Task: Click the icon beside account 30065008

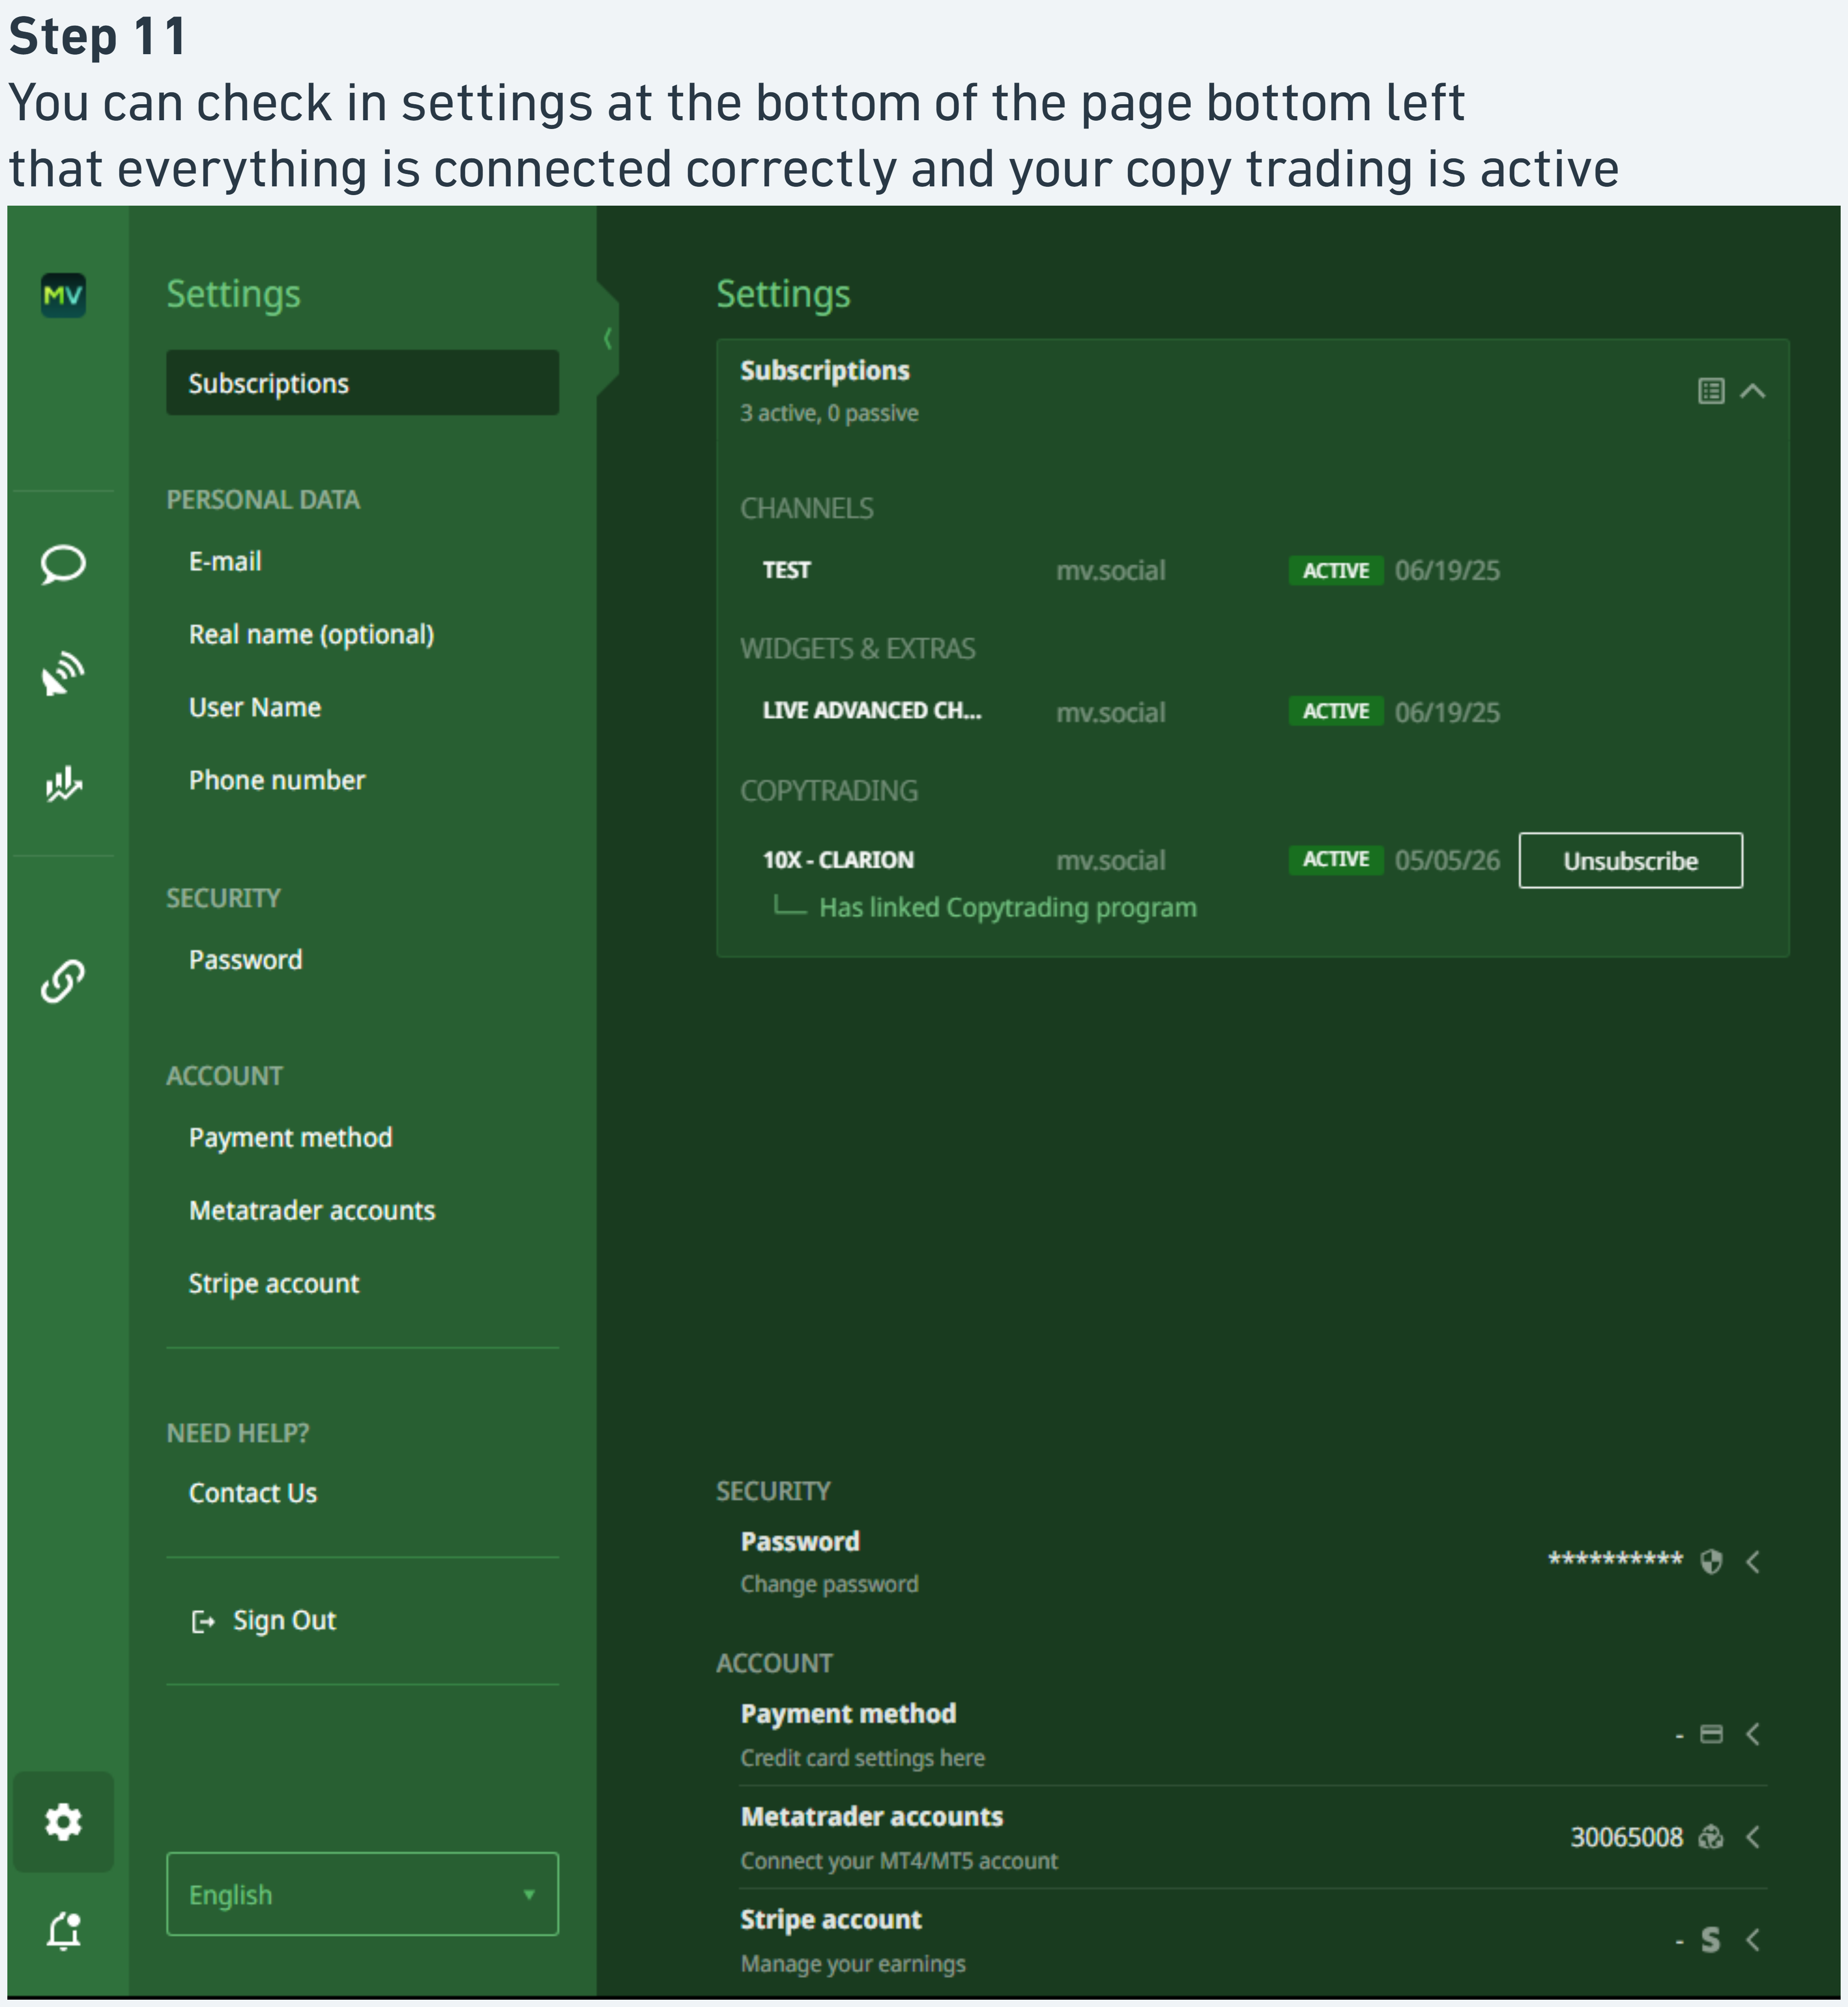Action: click(x=1711, y=1837)
